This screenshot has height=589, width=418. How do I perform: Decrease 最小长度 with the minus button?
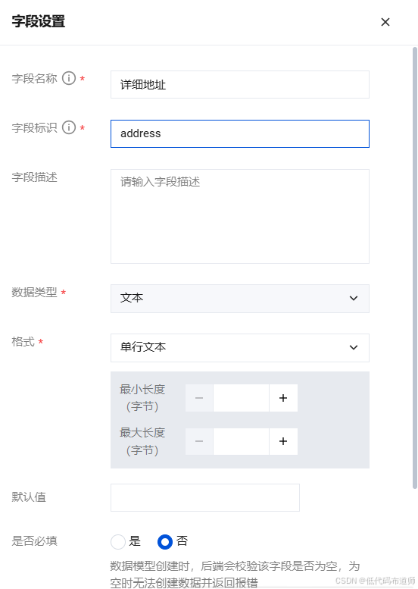pyautogui.click(x=199, y=398)
